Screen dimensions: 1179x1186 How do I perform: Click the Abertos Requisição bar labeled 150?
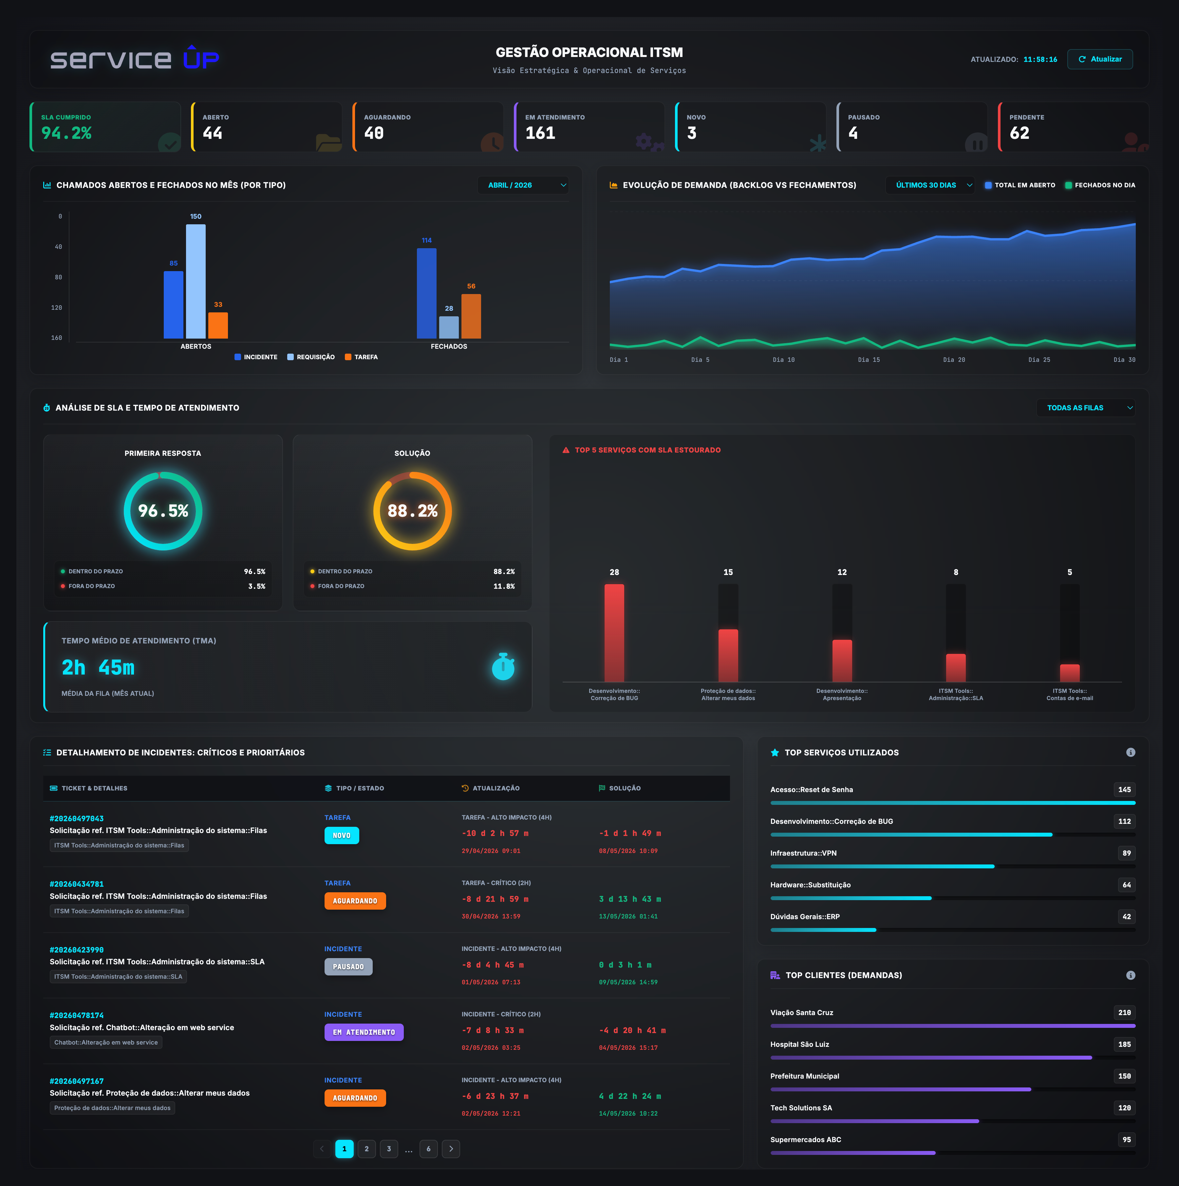(195, 282)
